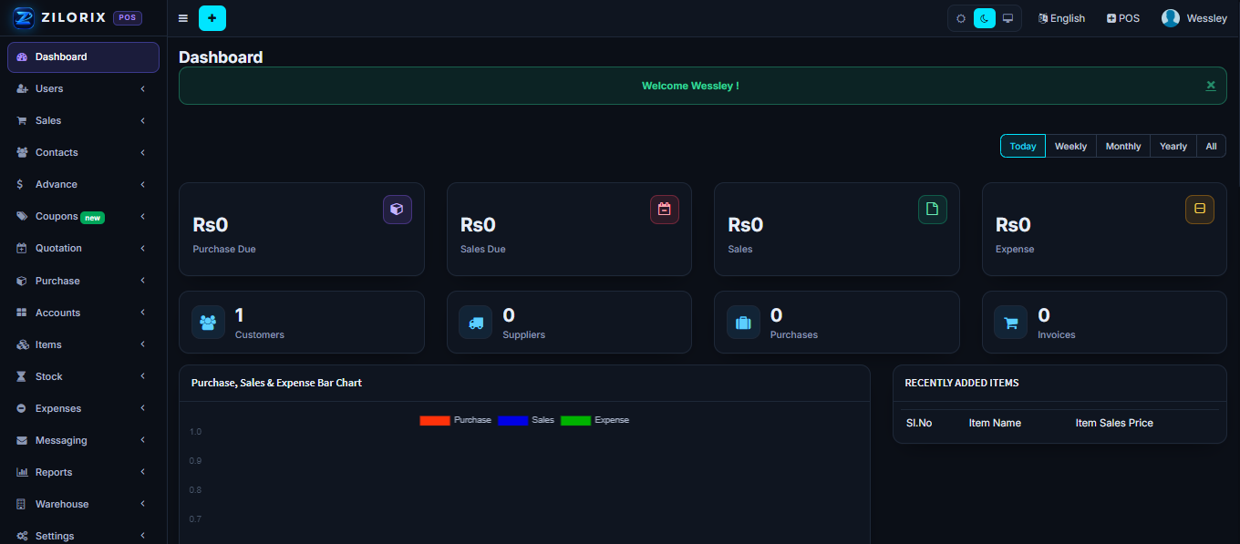This screenshot has height=544, width=1240.
Task: Click the Reports chart sidebar icon
Action: click(x=22, y=472)
